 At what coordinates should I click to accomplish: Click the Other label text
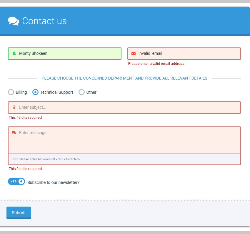[x=91, y=92]
